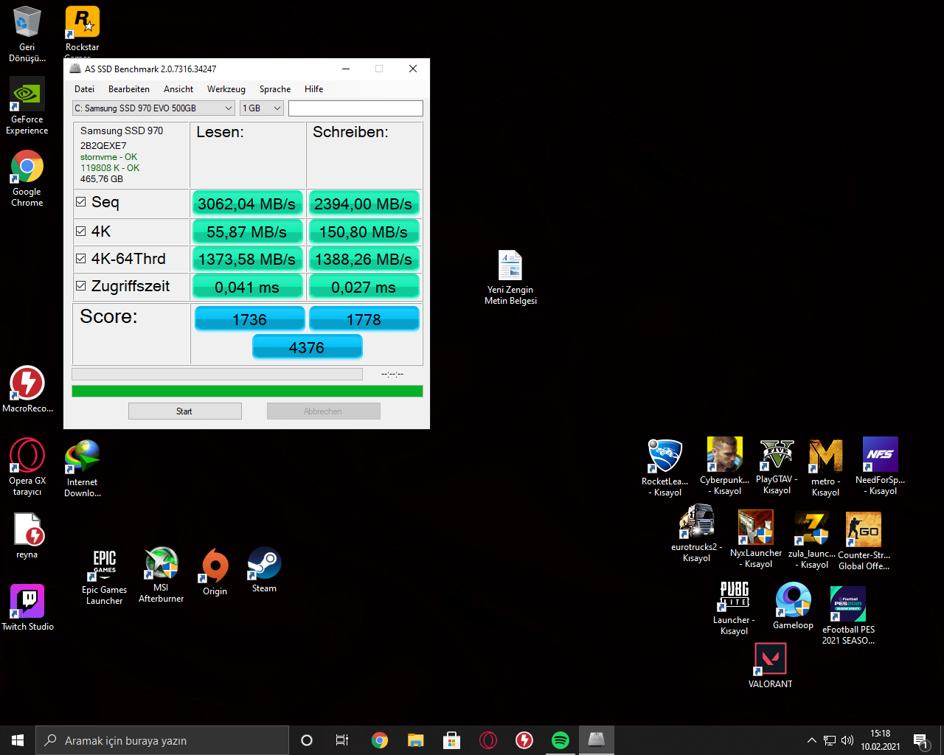Open MacroRecorder desktop shortcut
This screenshot has height=755, width=944.
tap(27, 389)
